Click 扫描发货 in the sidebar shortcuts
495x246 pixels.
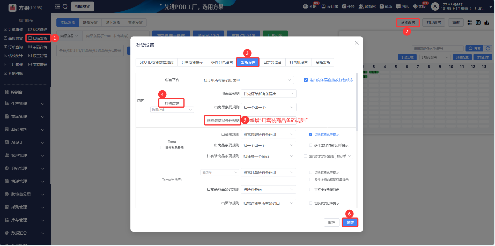click(38, 38)
